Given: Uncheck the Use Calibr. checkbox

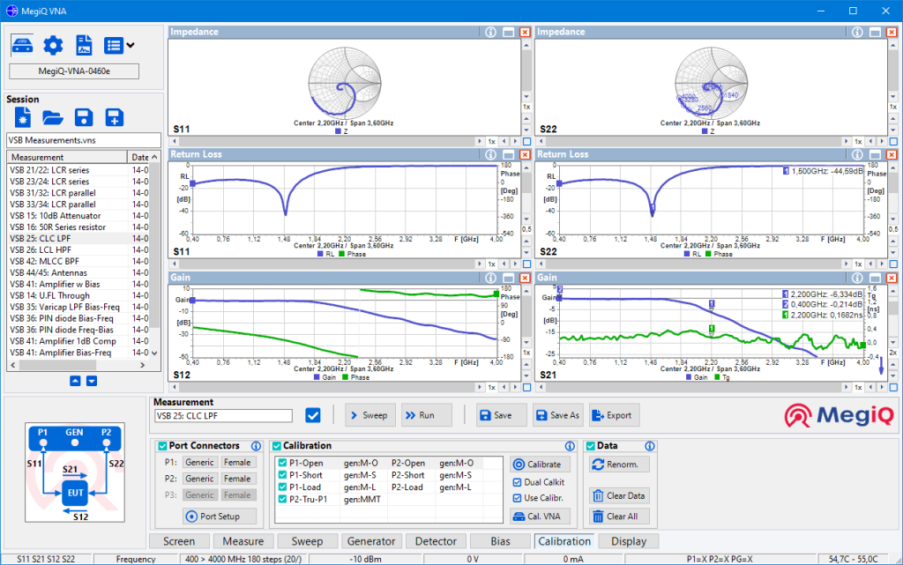Looking at the screenshot, I should [518, 499].
